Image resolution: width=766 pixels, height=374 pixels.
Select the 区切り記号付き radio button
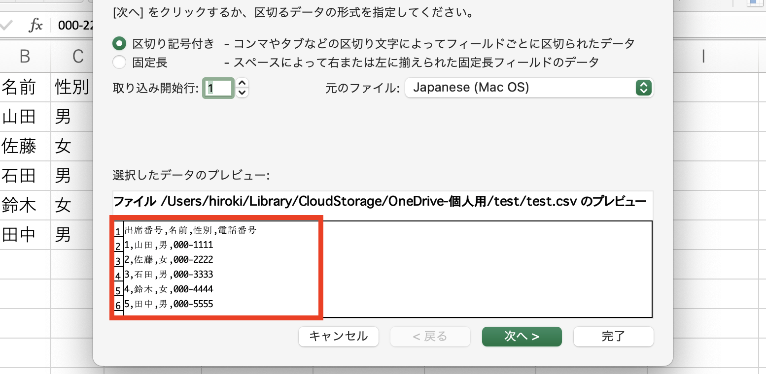[x=119, y=43]
